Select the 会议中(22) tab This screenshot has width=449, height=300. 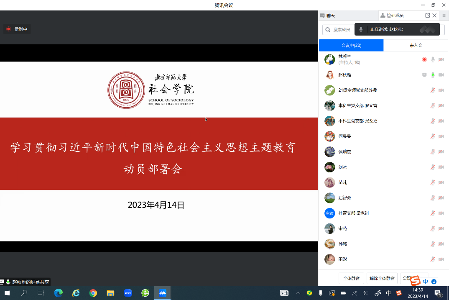(350, 45)
